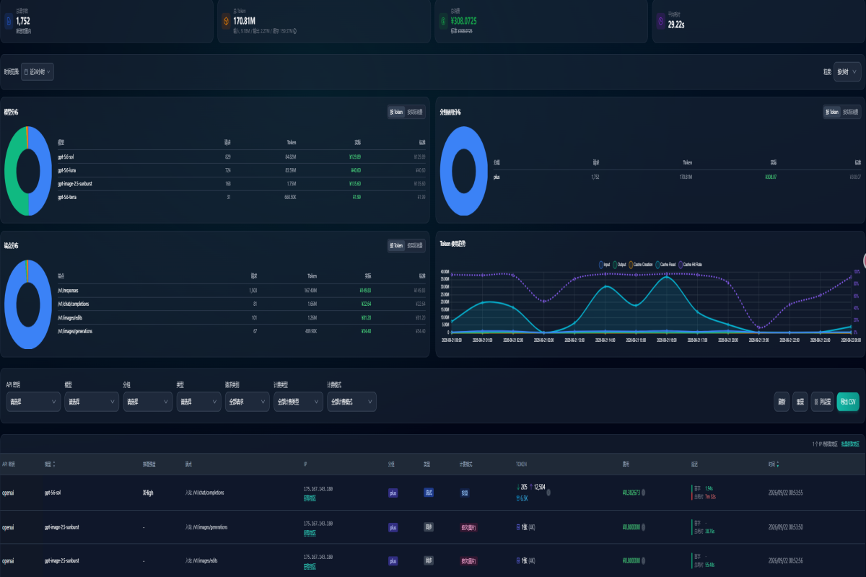Toggle the Input series in the chart legend
The height and width of the screenshot is (577, 866).
click(x=604, y=265)
